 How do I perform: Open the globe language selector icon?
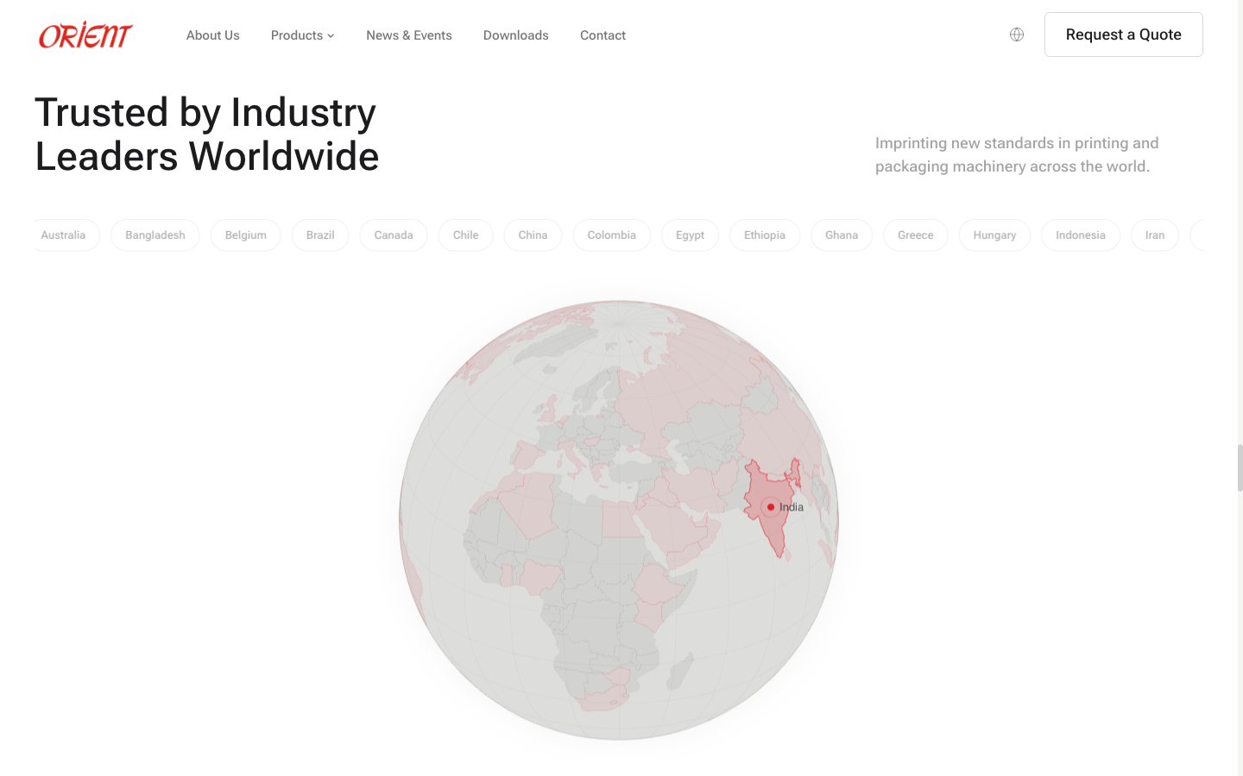tap(1016, 34)
